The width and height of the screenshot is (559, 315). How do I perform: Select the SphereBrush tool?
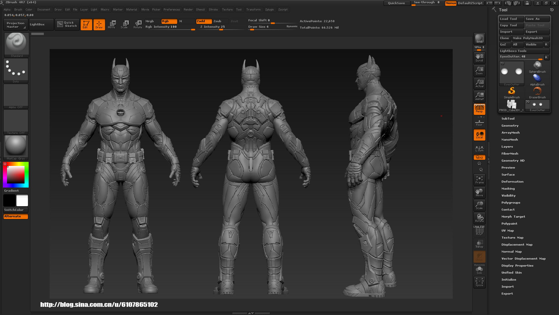pos(537,67)
